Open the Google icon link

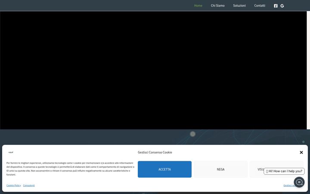[282, 6]
